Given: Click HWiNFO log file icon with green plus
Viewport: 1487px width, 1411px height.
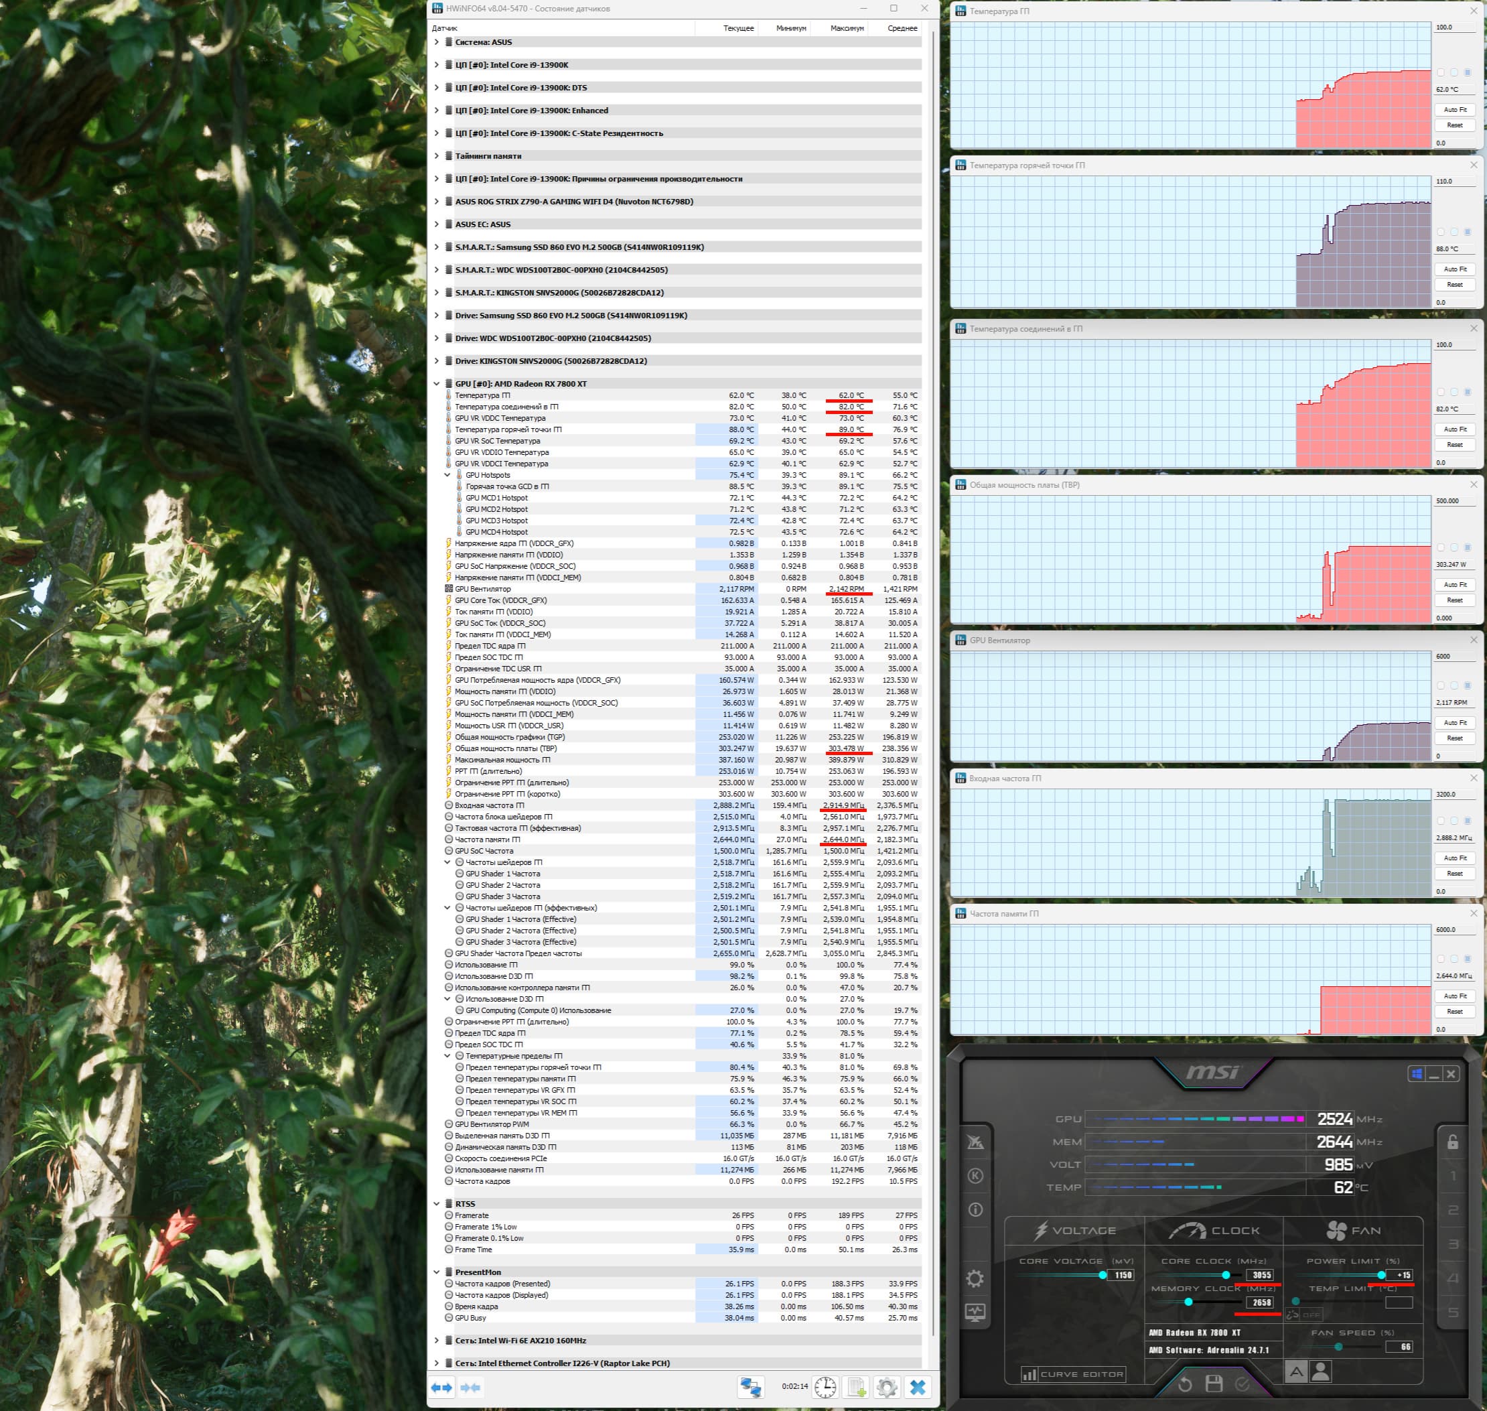Looking at the screenshot, I should [x=856, y=1386].
